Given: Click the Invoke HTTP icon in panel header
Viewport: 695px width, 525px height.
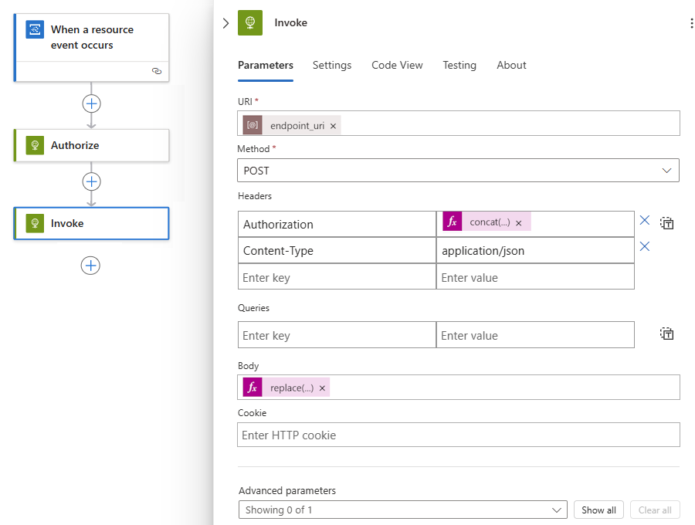Looking at the screenshot, I should (250, 22).
